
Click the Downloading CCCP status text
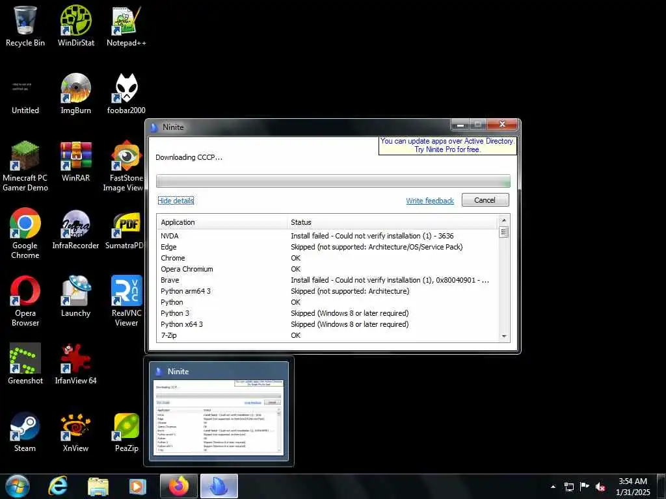189,157
